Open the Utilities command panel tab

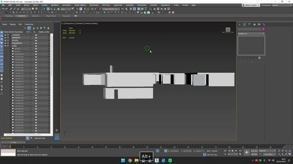[x=264, y=24]
